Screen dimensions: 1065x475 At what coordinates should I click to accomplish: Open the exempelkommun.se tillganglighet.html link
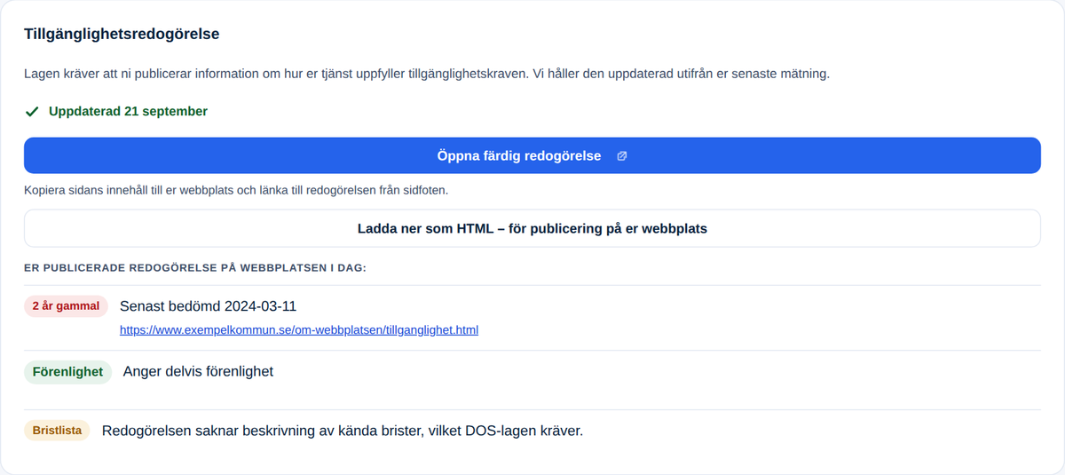[x=299, y=329]
